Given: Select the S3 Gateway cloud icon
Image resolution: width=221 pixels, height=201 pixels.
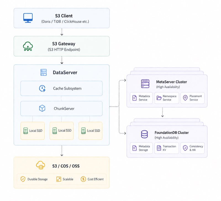Looking at the screenshot, I should point(28,46).
